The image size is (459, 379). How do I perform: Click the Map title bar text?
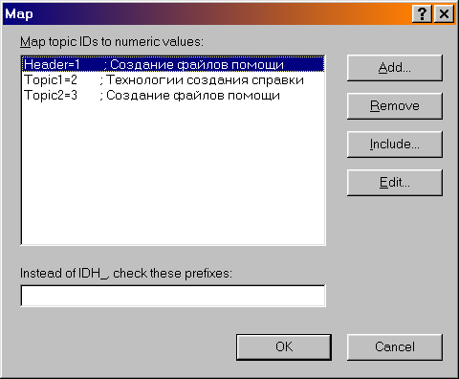[x=19, y=14]
